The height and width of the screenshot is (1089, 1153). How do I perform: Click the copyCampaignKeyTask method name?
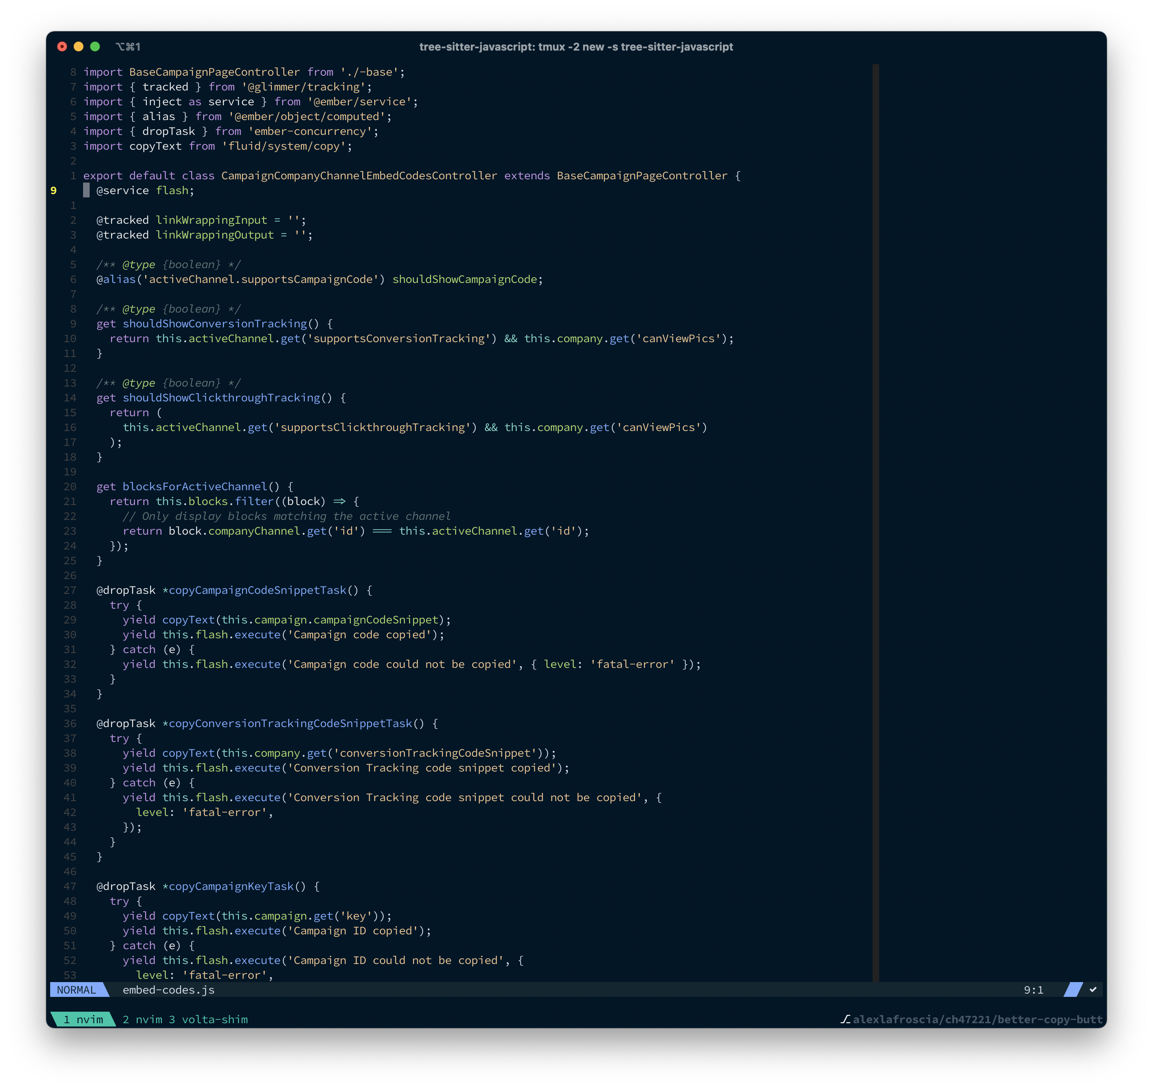[231, 886]
